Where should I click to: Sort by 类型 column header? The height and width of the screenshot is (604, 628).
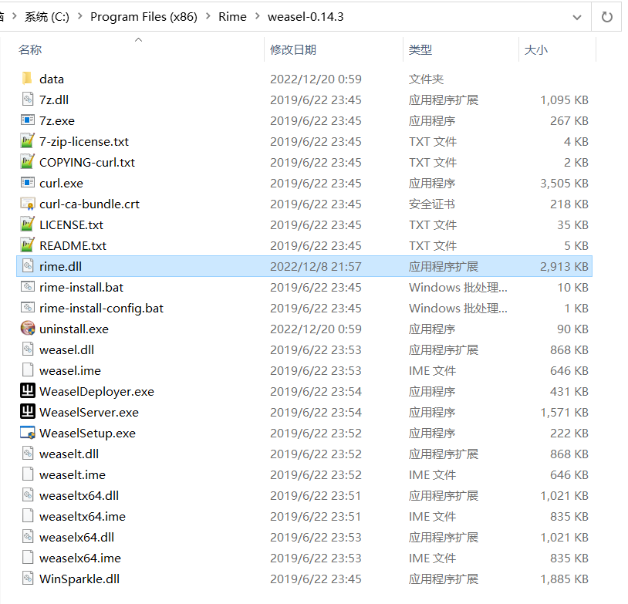coord(420,49)
